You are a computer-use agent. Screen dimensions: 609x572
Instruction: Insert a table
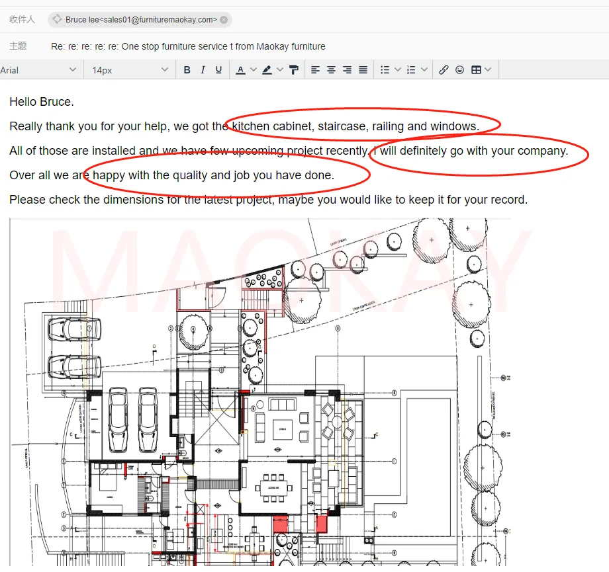pyautogui.click(x=476, y=70)
